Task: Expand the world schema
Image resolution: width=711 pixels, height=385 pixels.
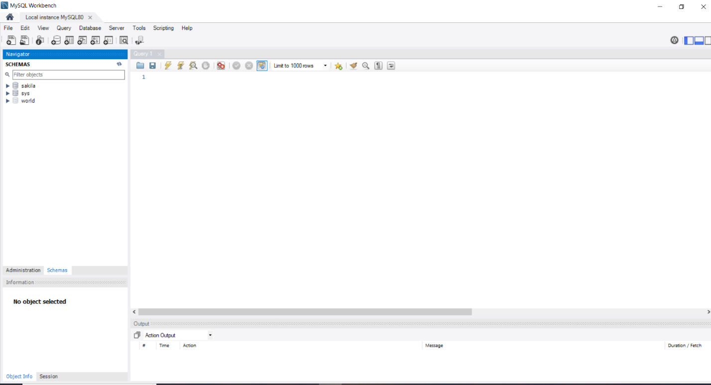Action: [7, 100]
